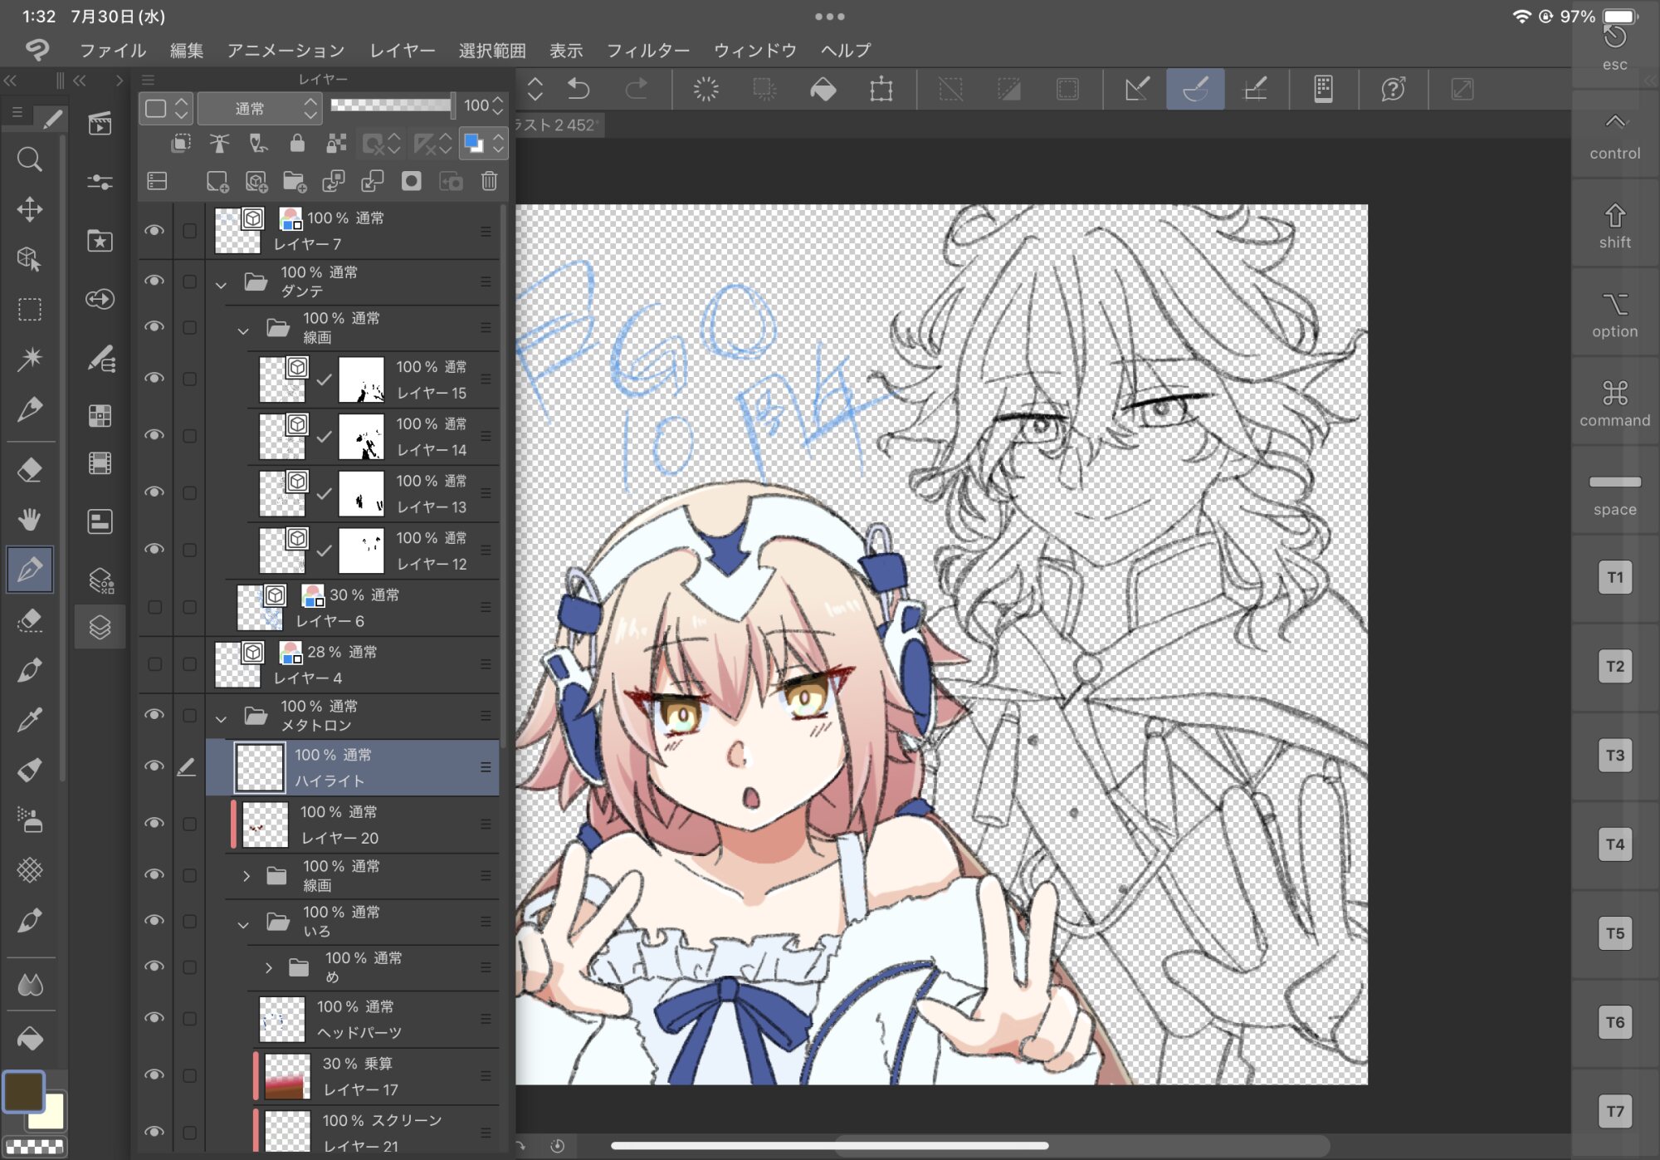
Task: Select the Eraser tool in toolbar
Action: (30, 470)
